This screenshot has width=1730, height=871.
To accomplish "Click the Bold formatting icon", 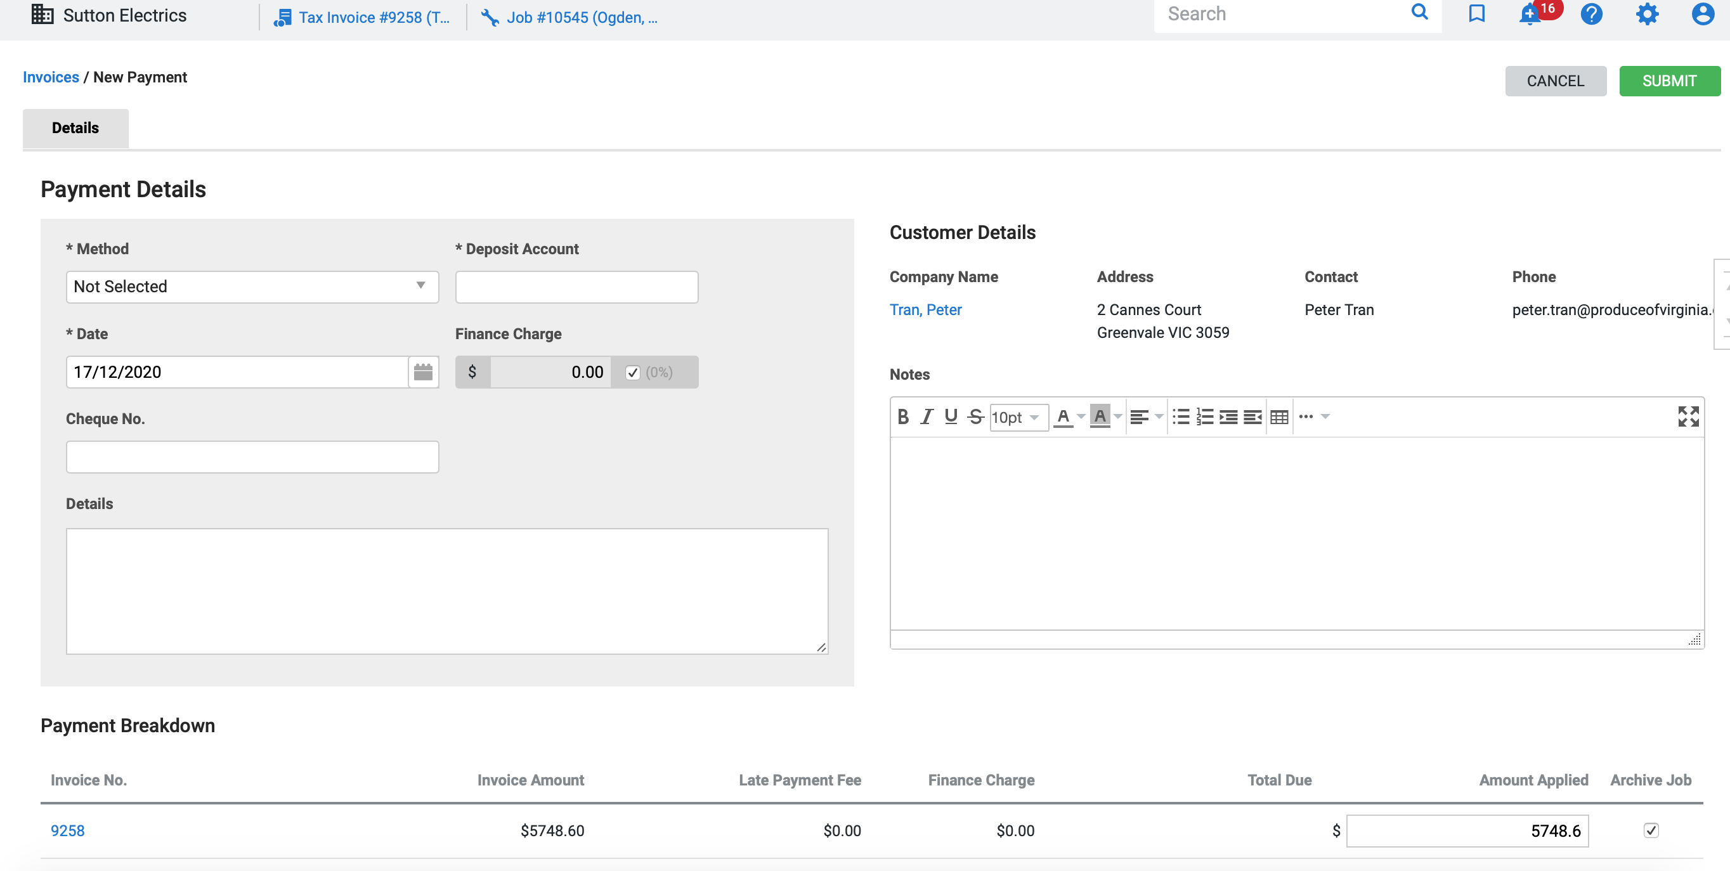I will pos(902,417).
